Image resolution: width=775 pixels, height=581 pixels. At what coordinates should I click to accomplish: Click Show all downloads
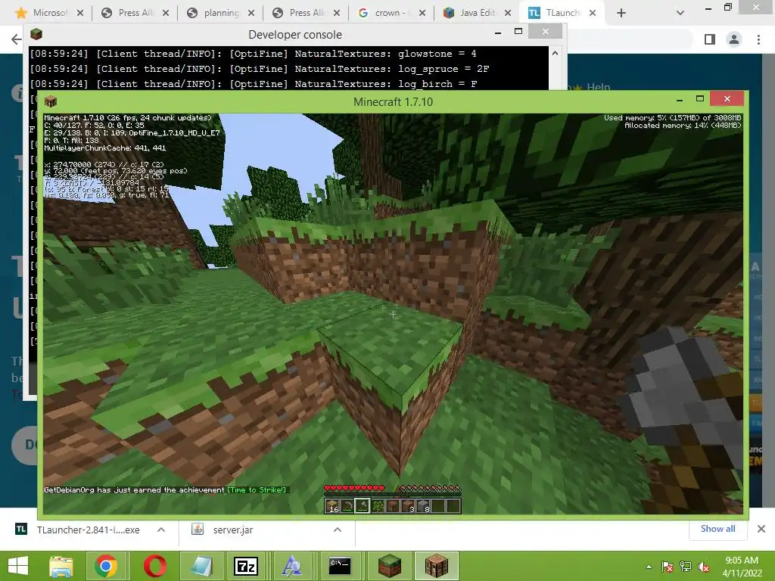717,529
